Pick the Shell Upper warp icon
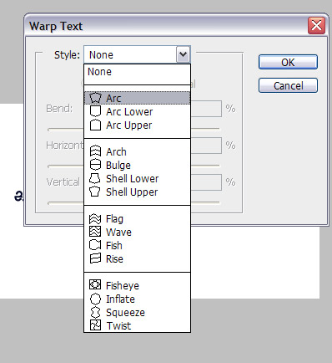Screen dimensions: 332x363 (x=95, y=192)
